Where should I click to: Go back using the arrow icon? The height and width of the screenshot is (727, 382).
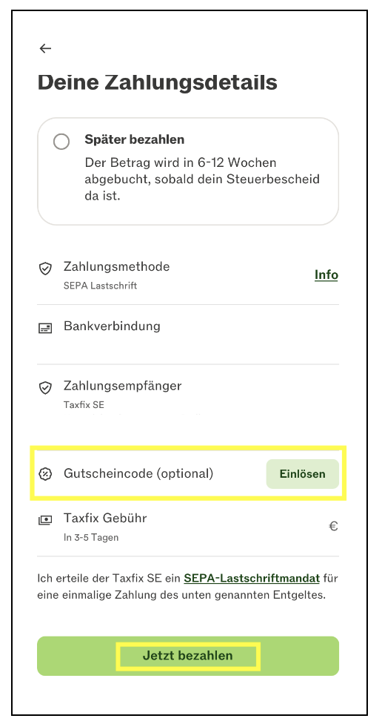(x=45, y=48)
